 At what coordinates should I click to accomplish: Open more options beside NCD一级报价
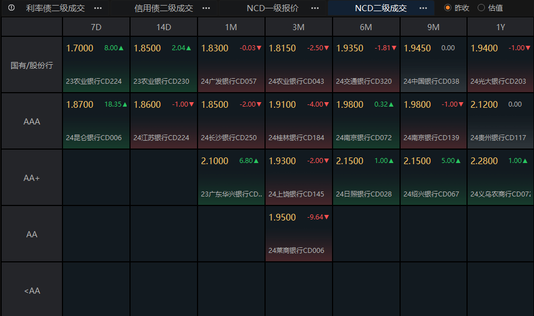tap(315, 8)
